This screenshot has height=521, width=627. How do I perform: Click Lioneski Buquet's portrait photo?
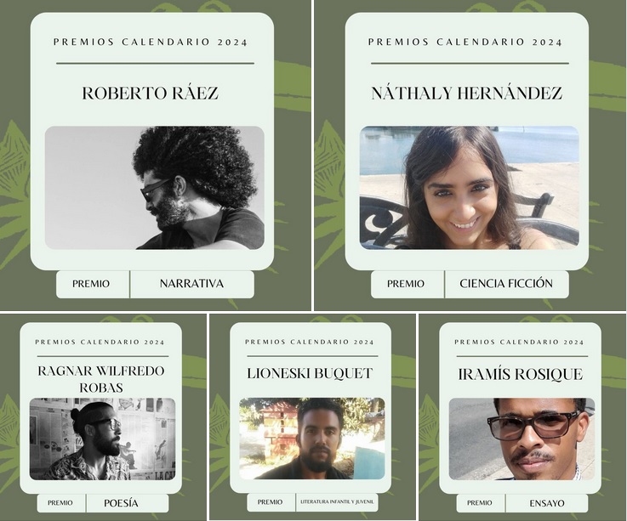312,439
